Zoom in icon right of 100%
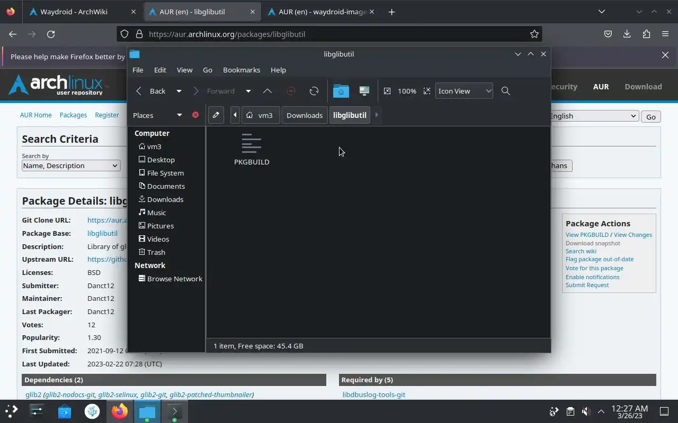The height and width of the screenshot is (423, 678). 427,91
